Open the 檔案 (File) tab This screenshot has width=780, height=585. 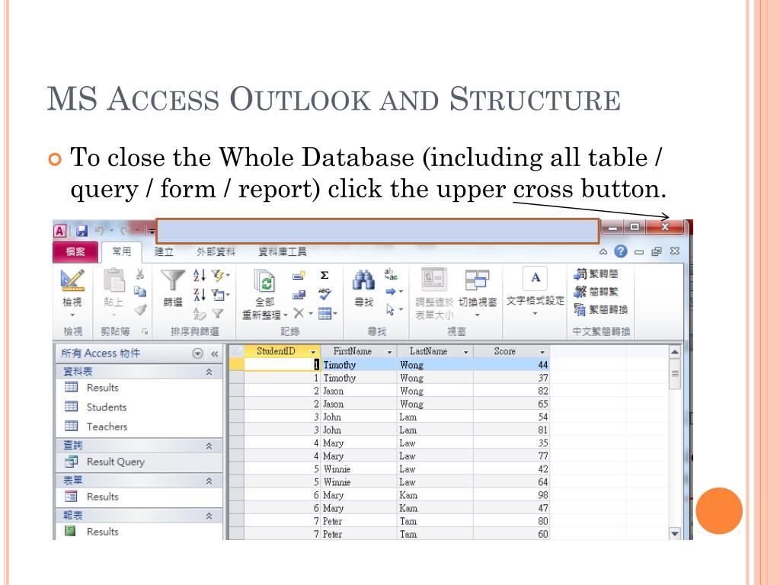75,251
